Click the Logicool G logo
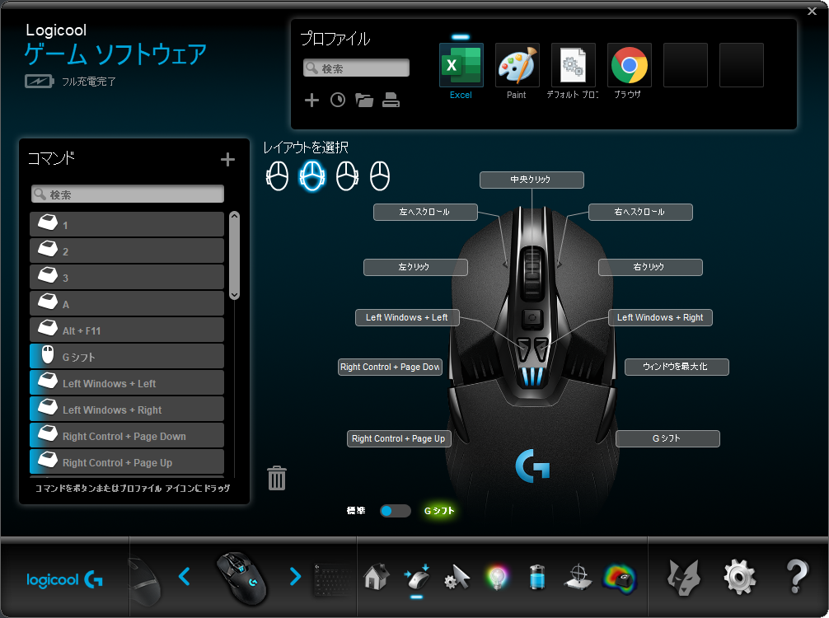The height and width of the screenshot is (618, 829). (x=64, y=580)
